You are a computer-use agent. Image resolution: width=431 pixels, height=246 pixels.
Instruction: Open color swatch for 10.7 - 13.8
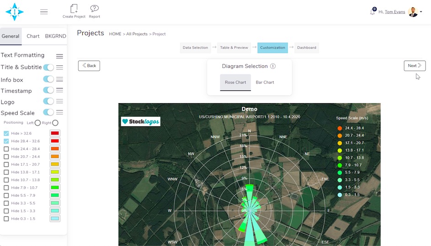(x=55, y=180)
